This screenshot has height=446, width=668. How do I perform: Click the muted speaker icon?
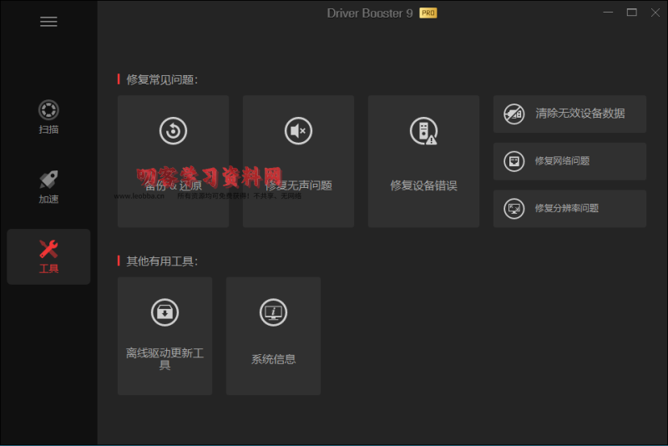298,131
